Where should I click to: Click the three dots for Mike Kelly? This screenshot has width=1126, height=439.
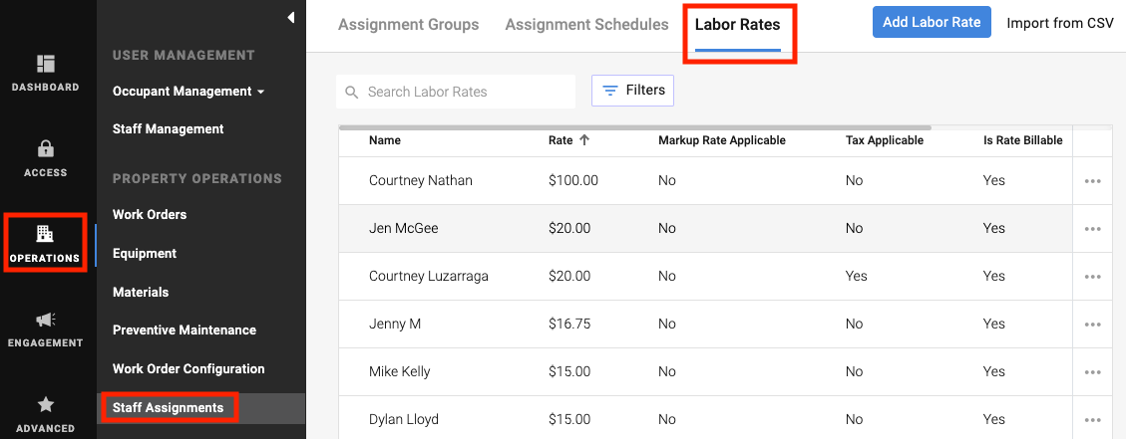click(1092, 372)
